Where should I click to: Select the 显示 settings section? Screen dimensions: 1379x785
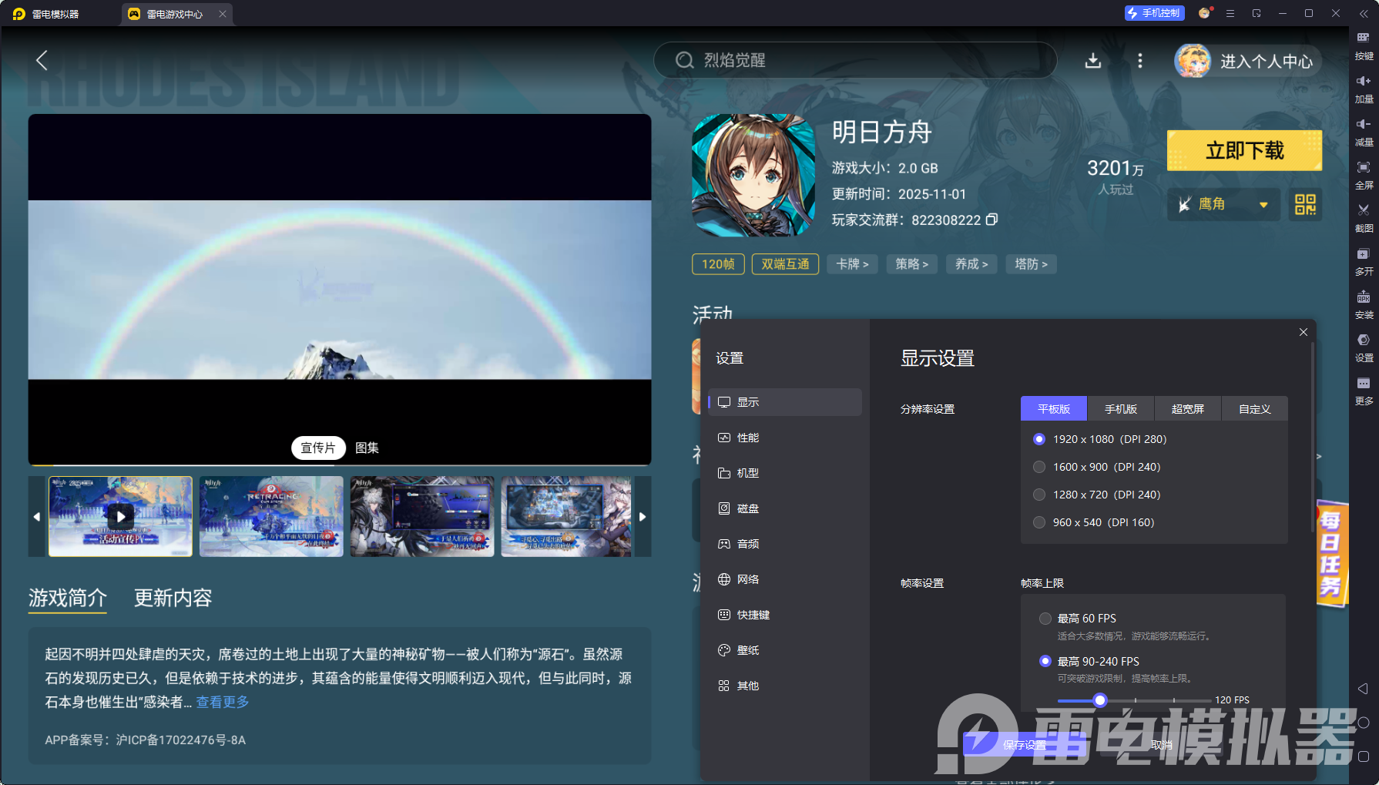tap(785, 402)
